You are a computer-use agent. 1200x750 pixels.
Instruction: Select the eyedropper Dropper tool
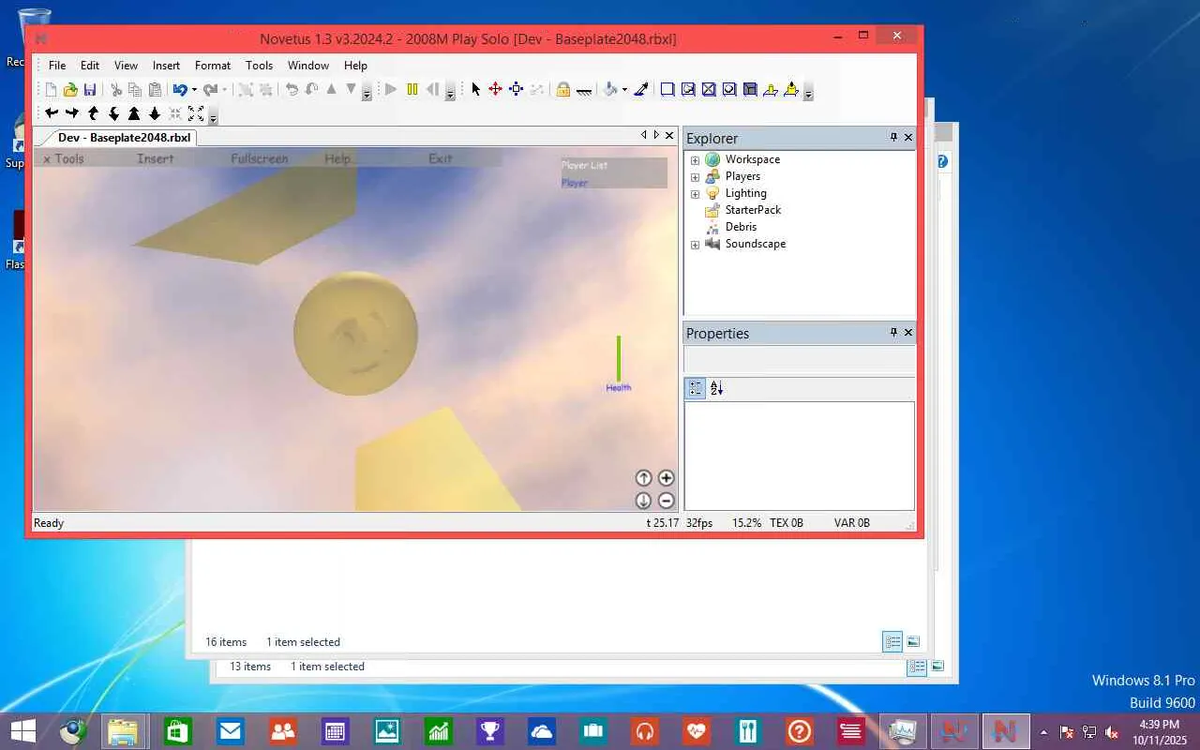pyautogui.click(x=641, y=90)
